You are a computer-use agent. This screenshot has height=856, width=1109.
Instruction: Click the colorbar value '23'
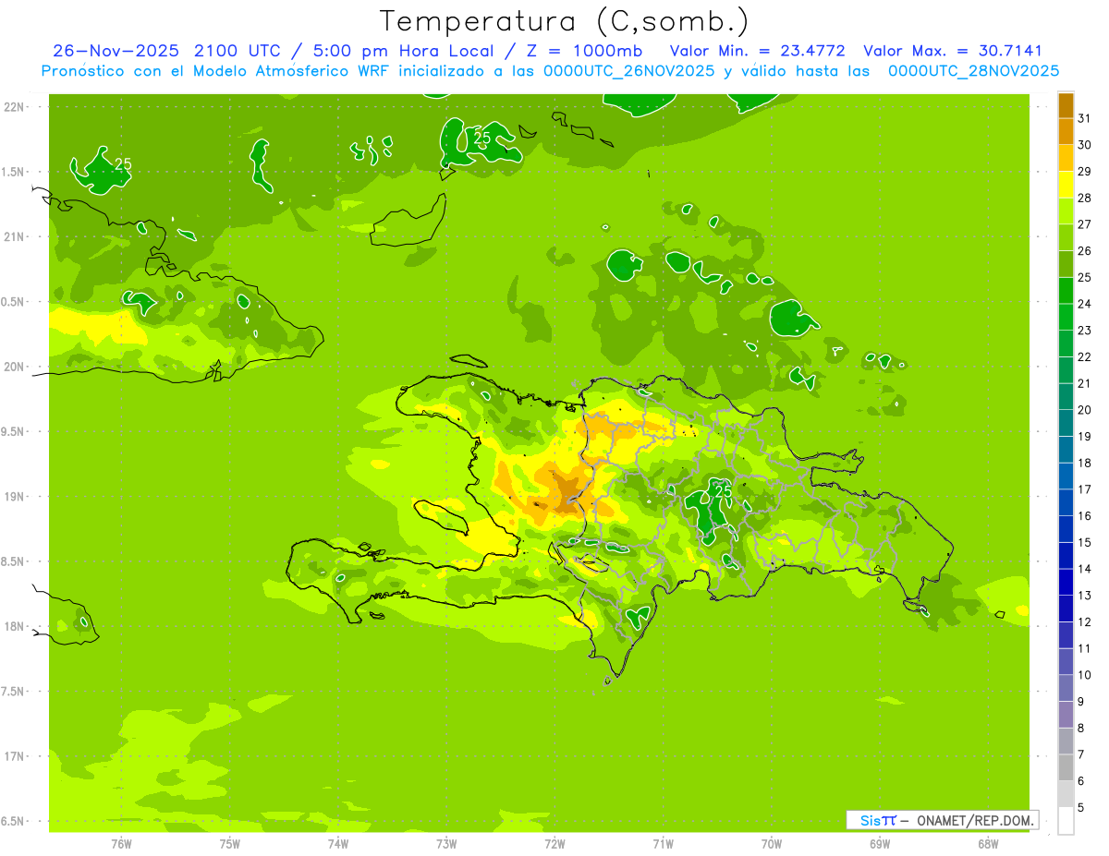(1084, 331)
